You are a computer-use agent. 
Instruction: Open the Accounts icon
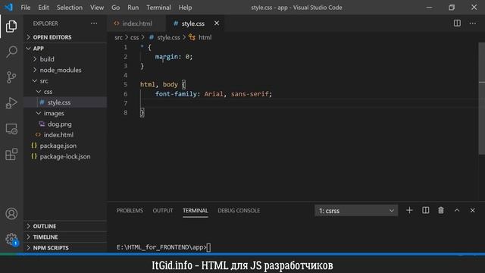11,214
